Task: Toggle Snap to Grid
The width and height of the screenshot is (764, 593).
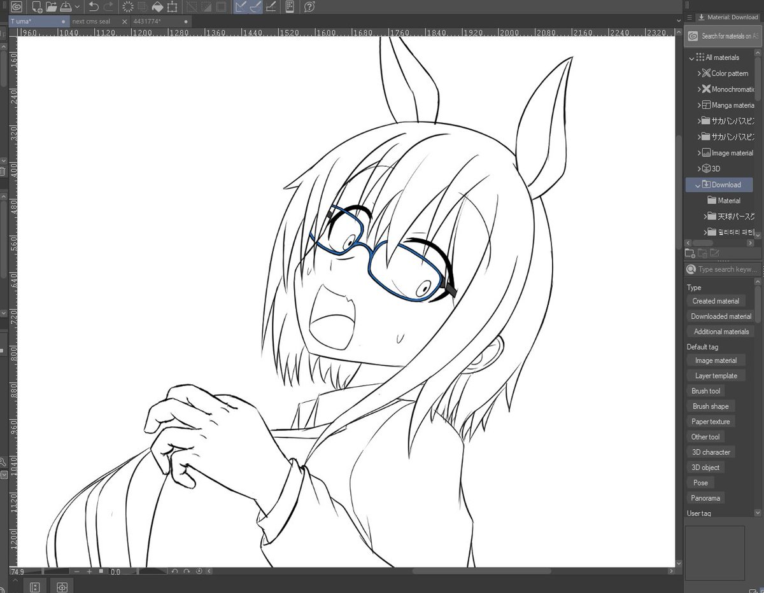Action: pos(271,7)
